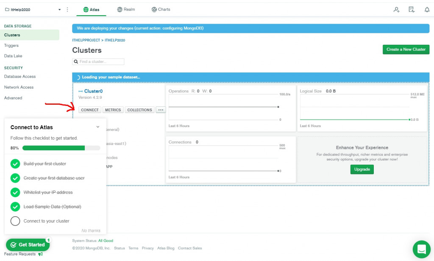Viewport: 434px width, 261px height.
Task: Open the Feature Requests link
Action: [x=20, y=254]
